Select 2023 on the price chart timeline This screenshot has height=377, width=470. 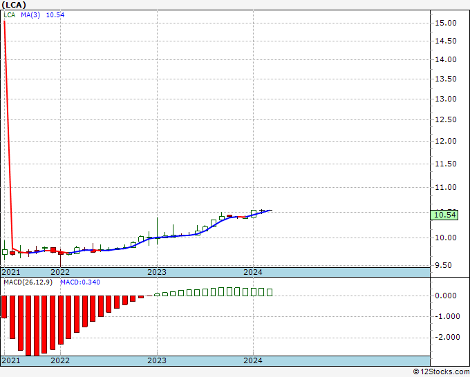(x=157, y=272)
